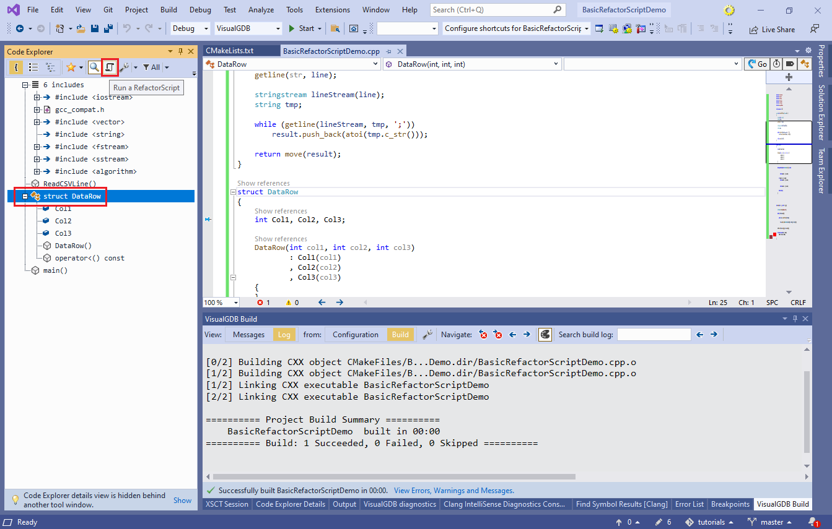The width and height of the screenshot is (832, 529).
Task: Click Show references above struct DataRow
Action: 263,183
